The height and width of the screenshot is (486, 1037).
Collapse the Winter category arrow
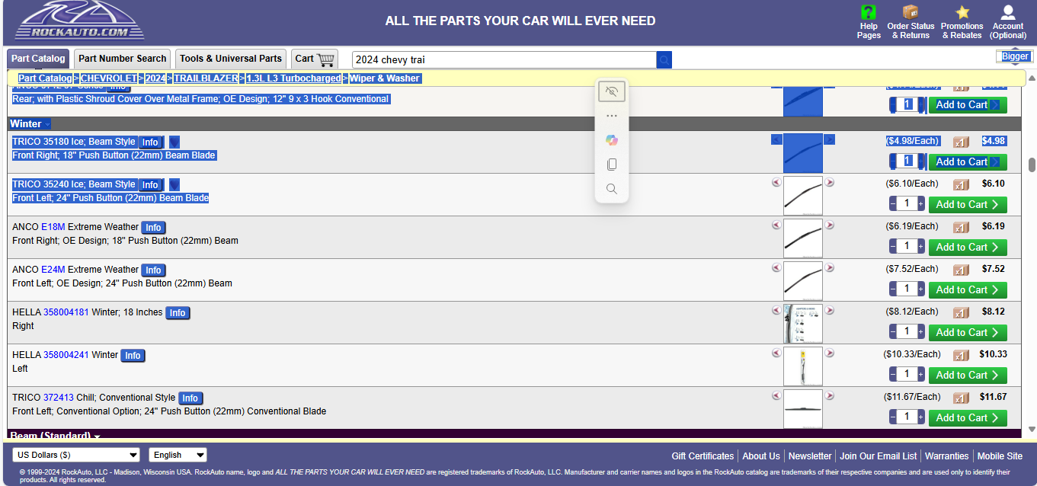tap(47, 124)
